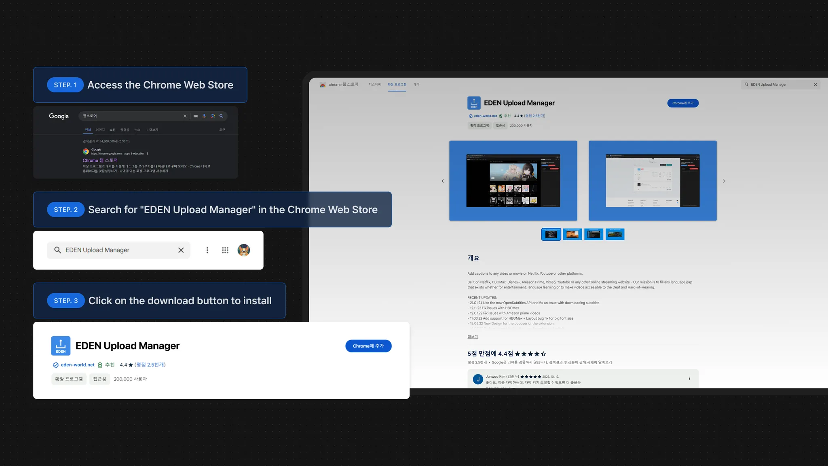Switch to the 확장 프로그램 tab
Screen dimensions: 828x466
click(x=397, y=85)
